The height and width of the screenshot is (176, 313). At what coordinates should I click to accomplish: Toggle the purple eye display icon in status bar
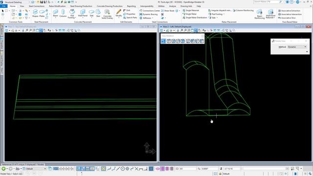tap(157, 169)
